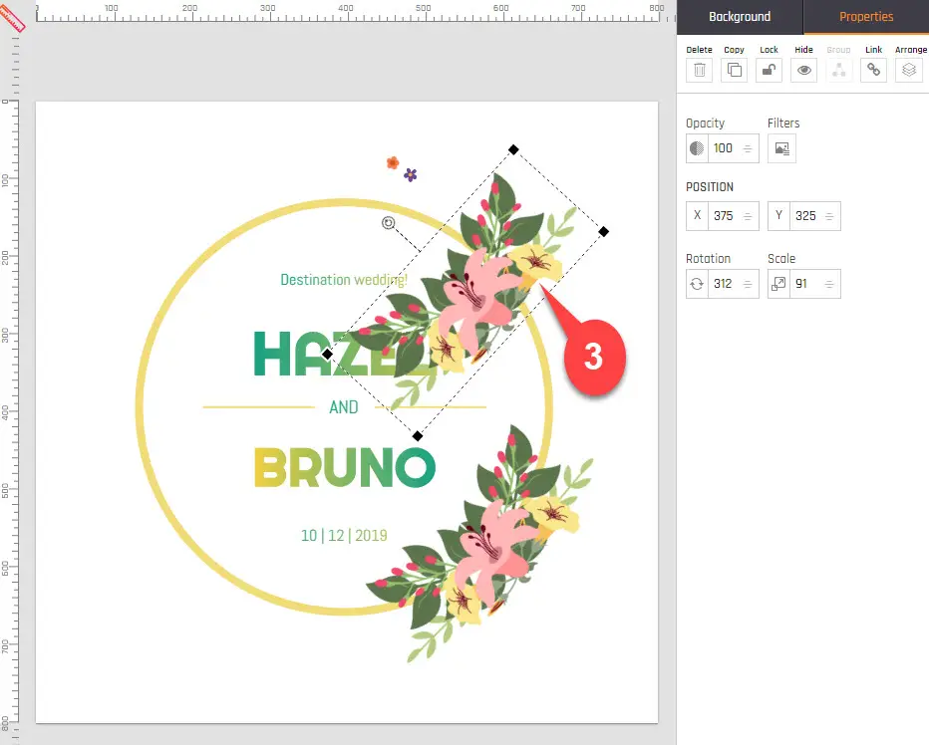
Task: Copy the selected element
Action: tap(734, 70)
